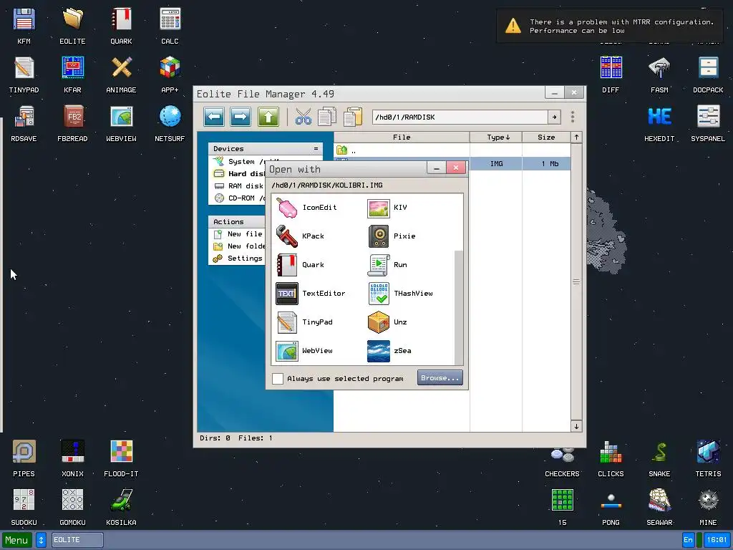
Task: Click the File column header
Action: click(402, 137)
